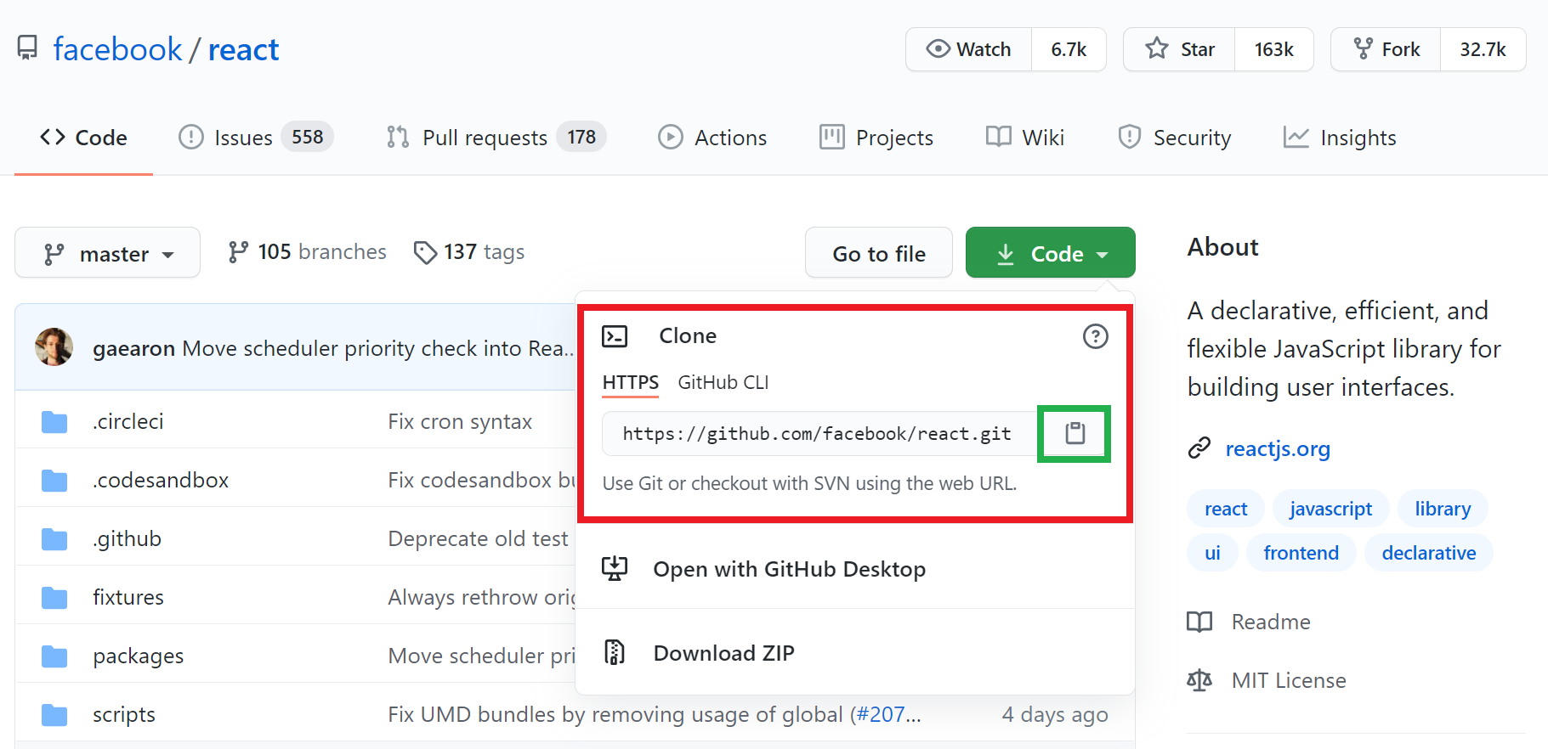Expand the master branch dropdown
The height and width of the screenshot is (749, 1548).
108,253
